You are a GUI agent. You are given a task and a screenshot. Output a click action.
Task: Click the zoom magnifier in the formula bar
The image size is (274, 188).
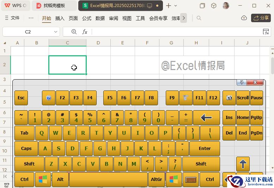[74, 32]
